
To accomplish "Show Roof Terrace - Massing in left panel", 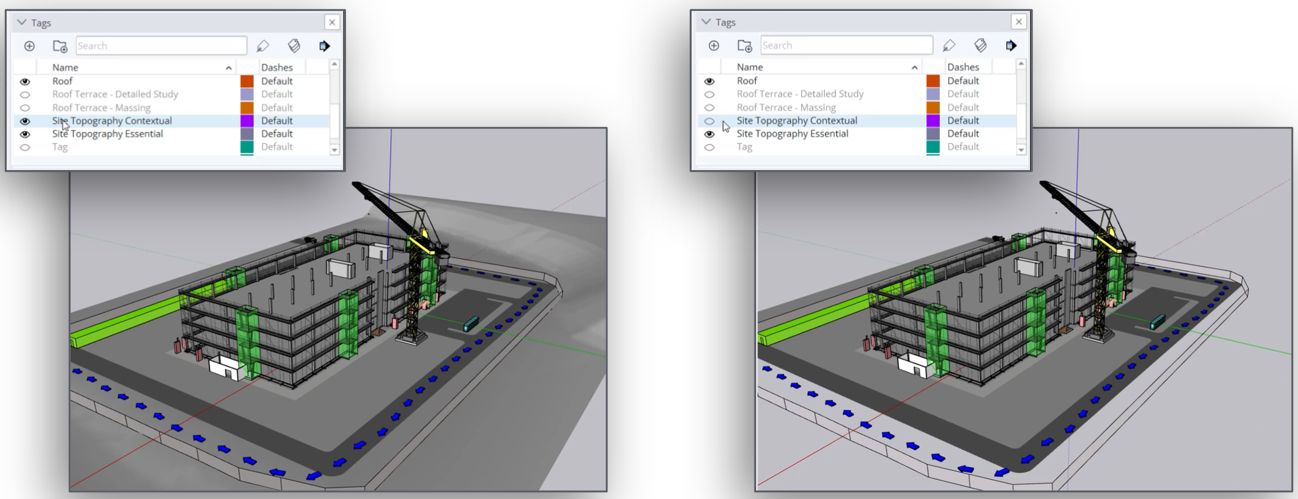I will [25, 108].
